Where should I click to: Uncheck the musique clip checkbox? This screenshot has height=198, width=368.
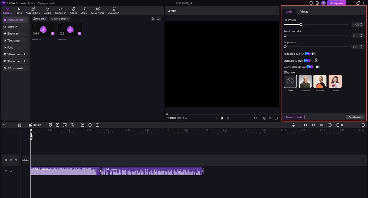pyautogui.click(x=53, y=33)
